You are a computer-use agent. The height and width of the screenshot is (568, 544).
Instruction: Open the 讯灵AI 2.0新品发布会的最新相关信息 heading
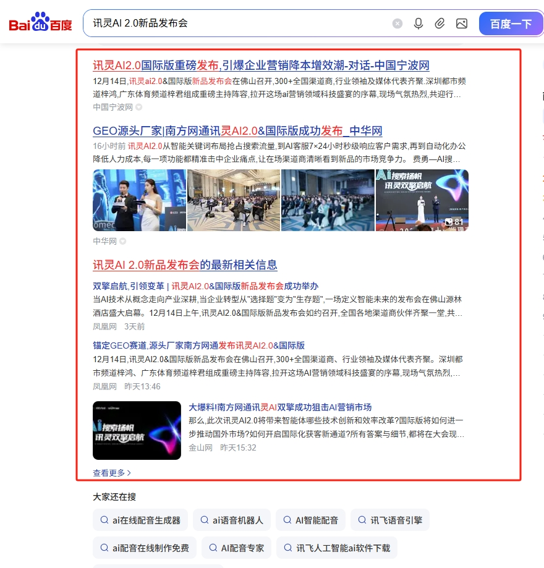point(185,265)
